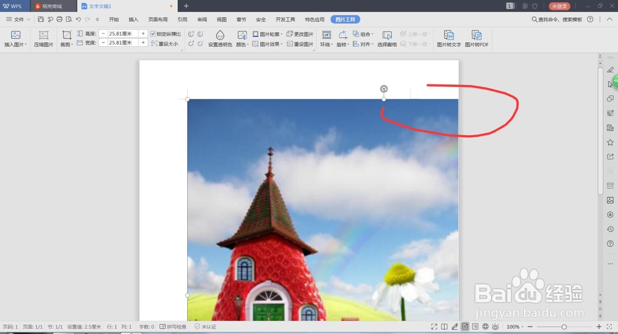
Task: Click the new tab plus button
Action: [x=186, y=6]
